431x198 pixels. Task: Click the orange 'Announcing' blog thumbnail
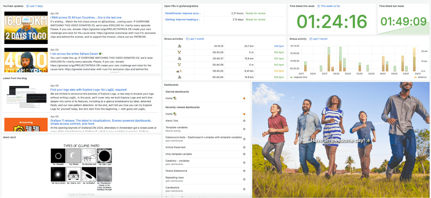pyautogui.click(x=26, y=124)
